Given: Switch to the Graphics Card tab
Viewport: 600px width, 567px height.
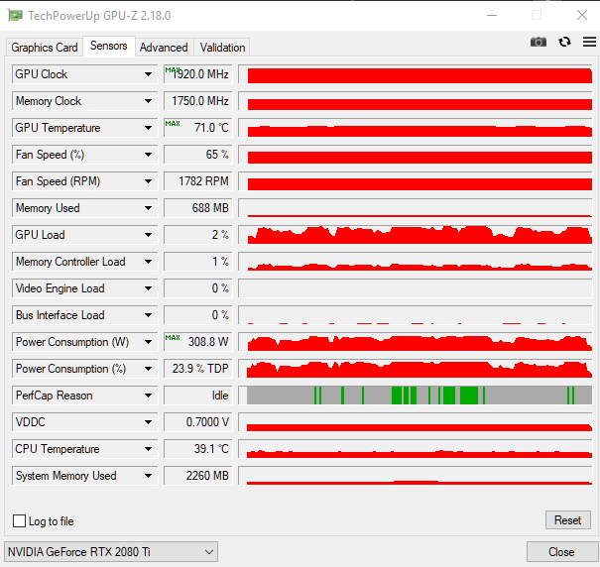Looking at the screenshot, I should 45,47.
